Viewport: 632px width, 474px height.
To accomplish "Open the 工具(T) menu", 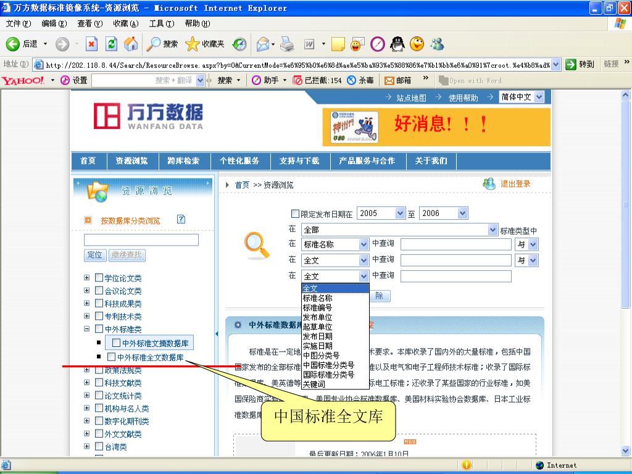I will point(161,23).
